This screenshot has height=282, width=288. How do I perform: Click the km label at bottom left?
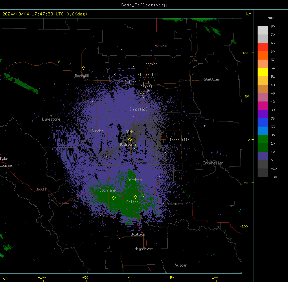(5, 278)
